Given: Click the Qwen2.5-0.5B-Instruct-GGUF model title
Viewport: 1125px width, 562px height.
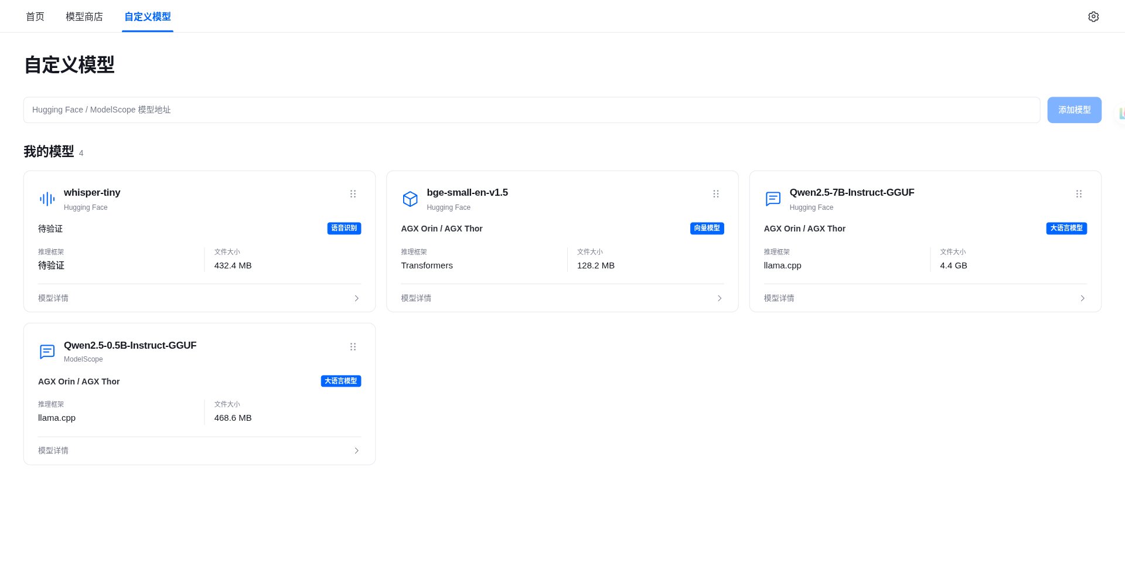Looking at the screenshot, I should tap(130, 346).
